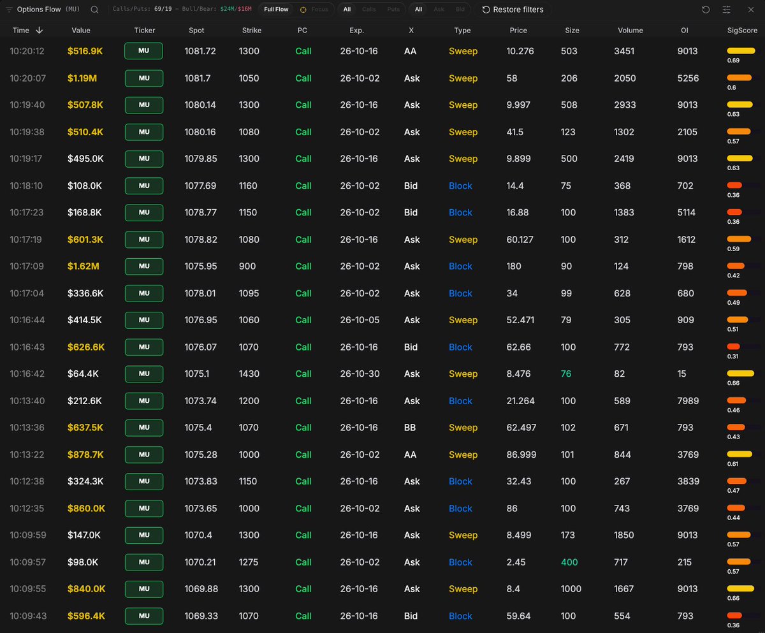Screen dimensions: 765x633
Task: Click the 26-10-30 expiration cell
Action: [360, 374]
